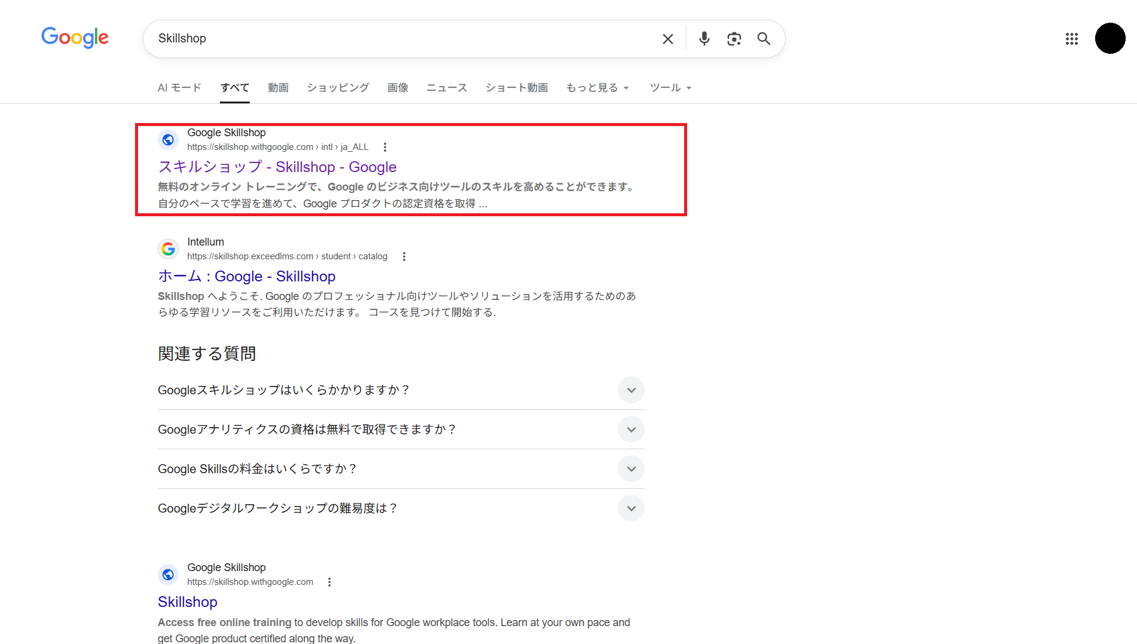Switch to 画像 tab
Image resolution: width=1137 pixels, height=644 pixels.
pos(398,88)
